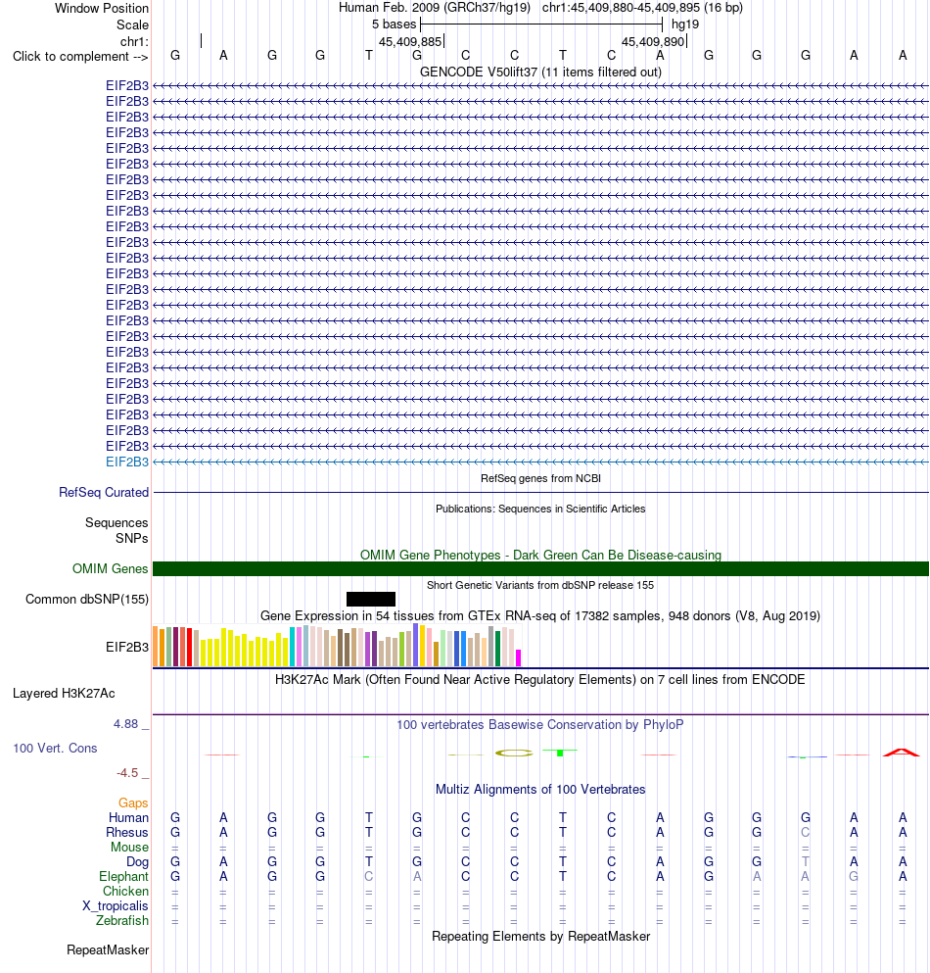Viewport: 930px width, 973px height.
Task: Open the H3K27Ac Mark ENCODE track title
Action: pos(540,679)
